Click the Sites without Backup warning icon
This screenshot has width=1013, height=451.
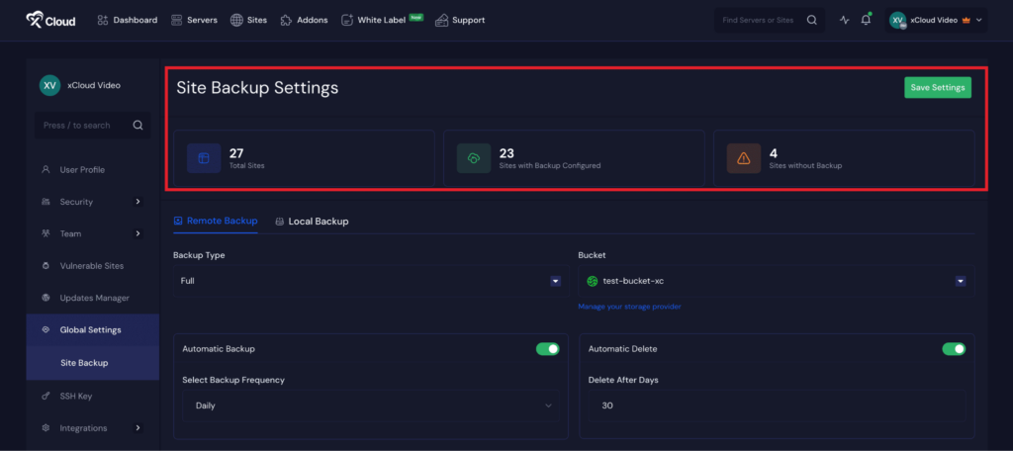pyautogui.click(x=744, y=158)
